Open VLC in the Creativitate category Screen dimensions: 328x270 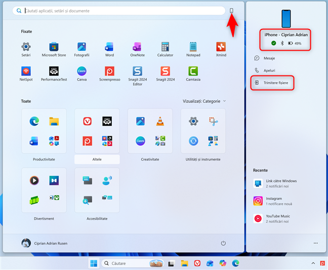pos(160,121)
